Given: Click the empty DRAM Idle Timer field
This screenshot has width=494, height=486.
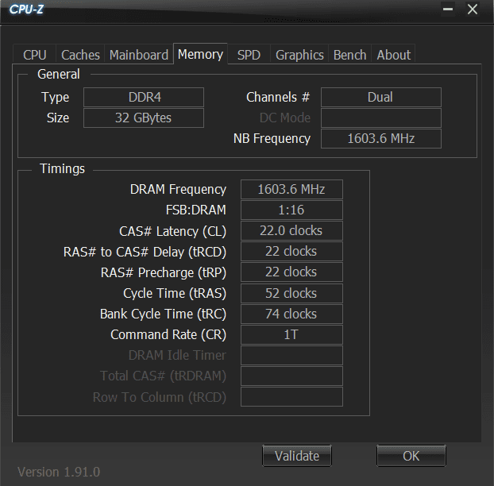Looking at the screenshot, I should (x=291, y=355).
